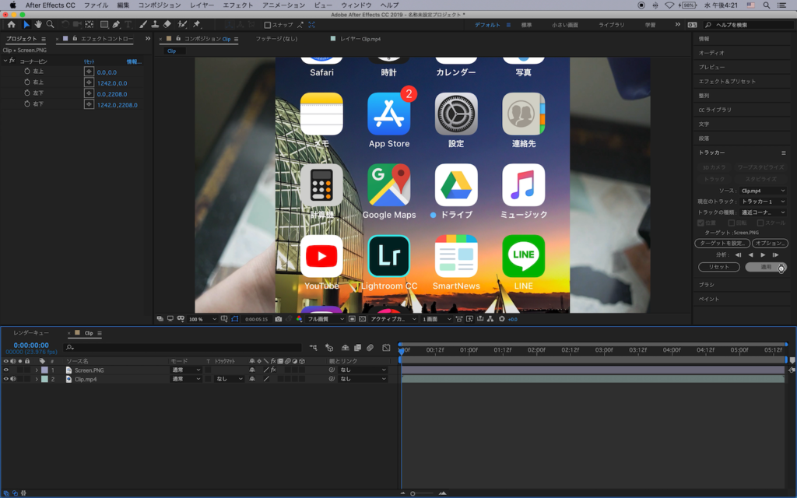Hide the Screen.PNG layer with its eye icon

[x=6, y=370]
